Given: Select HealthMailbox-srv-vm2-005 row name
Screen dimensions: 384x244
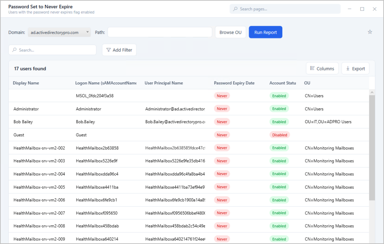Looking at the screenshot, I should [39, 187].
